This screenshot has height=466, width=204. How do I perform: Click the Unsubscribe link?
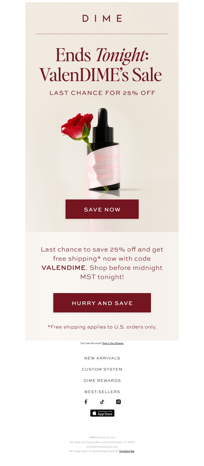[x=127, y=451]
